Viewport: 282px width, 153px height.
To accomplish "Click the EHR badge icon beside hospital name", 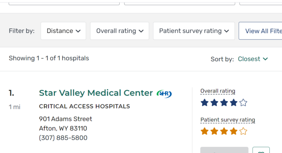I will (164, 93).
